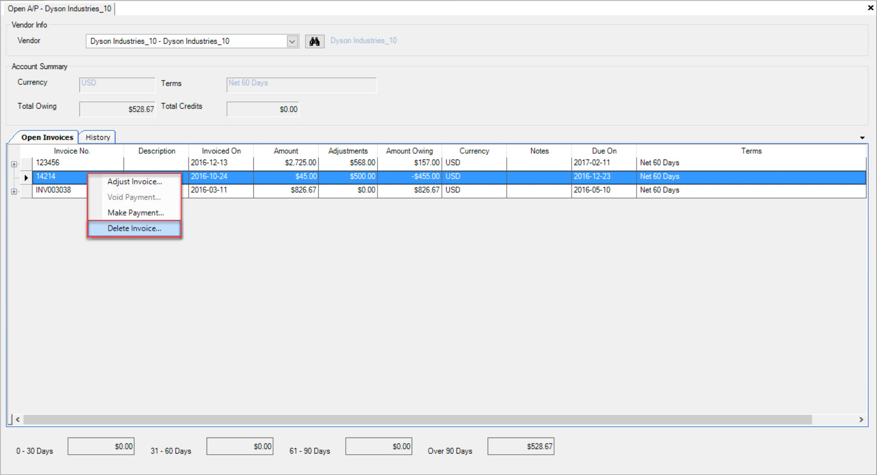Click the binoculars vendor search icon
877x475 pixels.
tap(315, 42)
